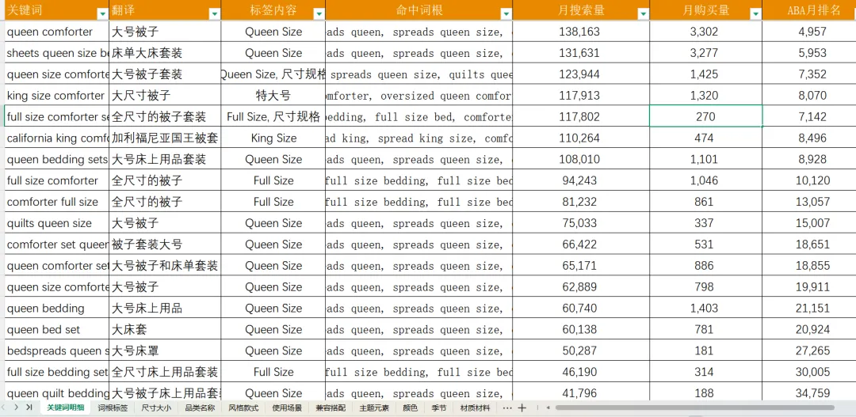Open filter dropdown for 关键词 column

pyautogui.click(x=102, y=13)
